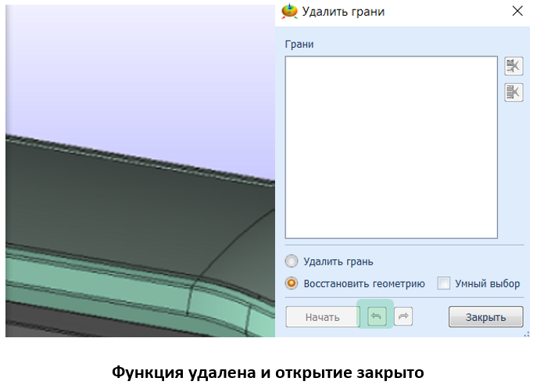533x385 pixels.
Task: Click the Закрыть button
Action: (485, 317)
